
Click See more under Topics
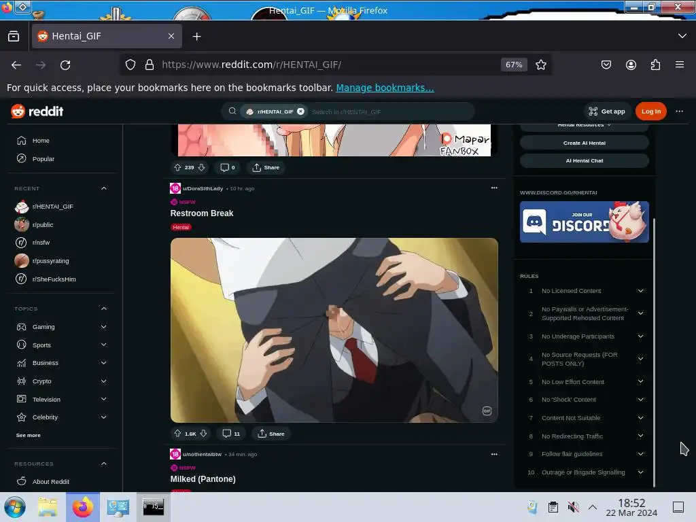click(29, 435)
